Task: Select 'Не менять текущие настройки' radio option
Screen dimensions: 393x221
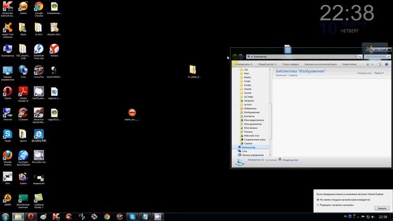Action: tap(318, 200)
